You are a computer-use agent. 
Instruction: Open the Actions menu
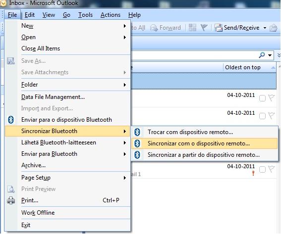[111, 15]
